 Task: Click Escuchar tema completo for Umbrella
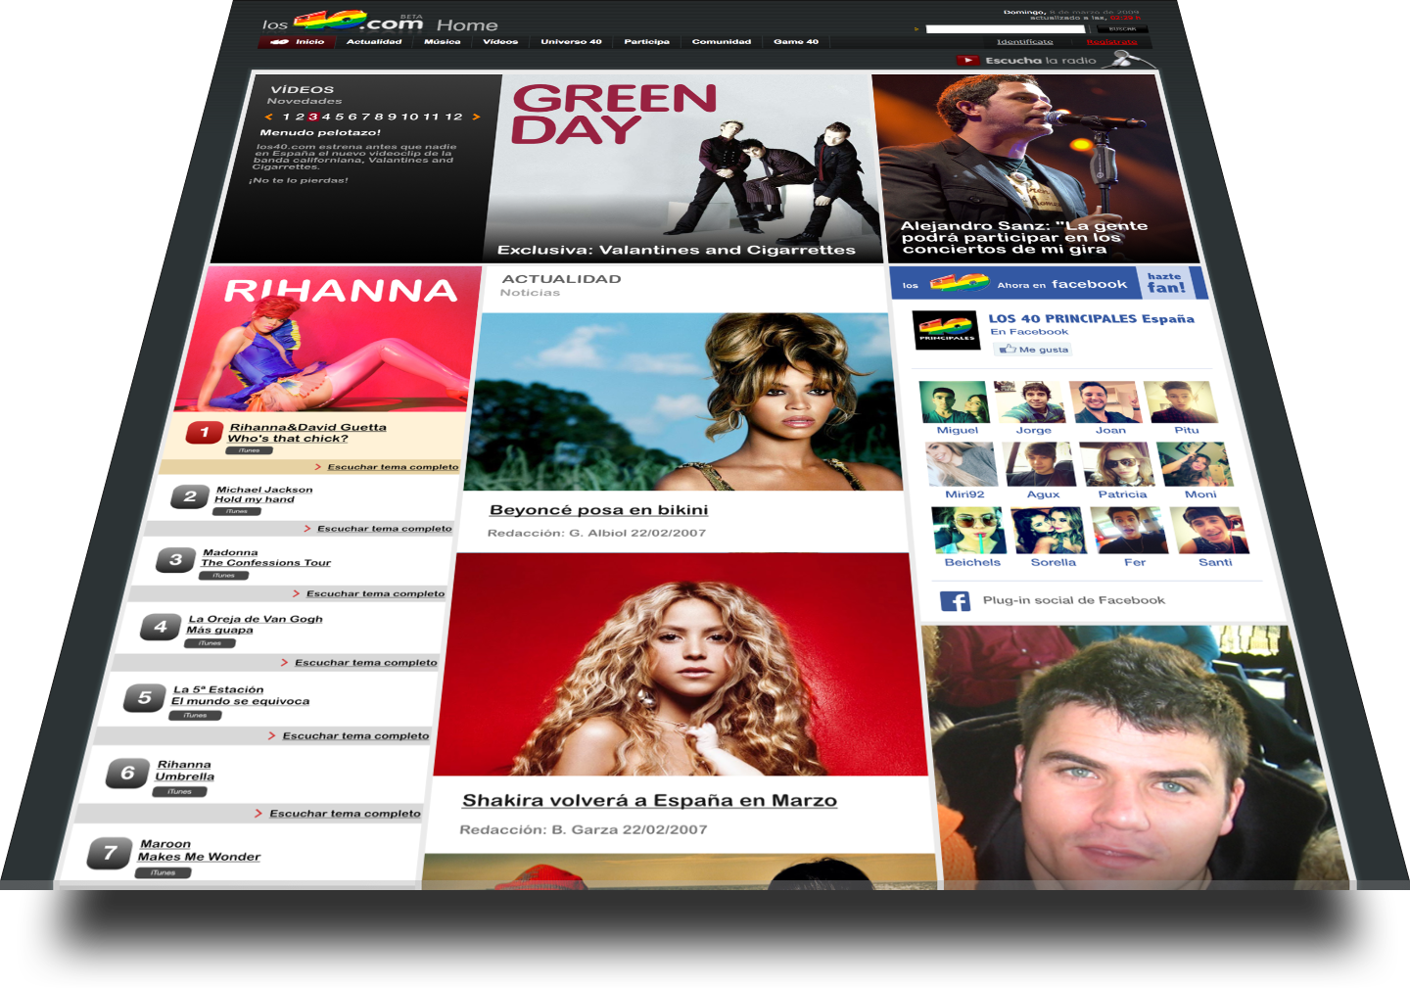click(x=345, y=814)
